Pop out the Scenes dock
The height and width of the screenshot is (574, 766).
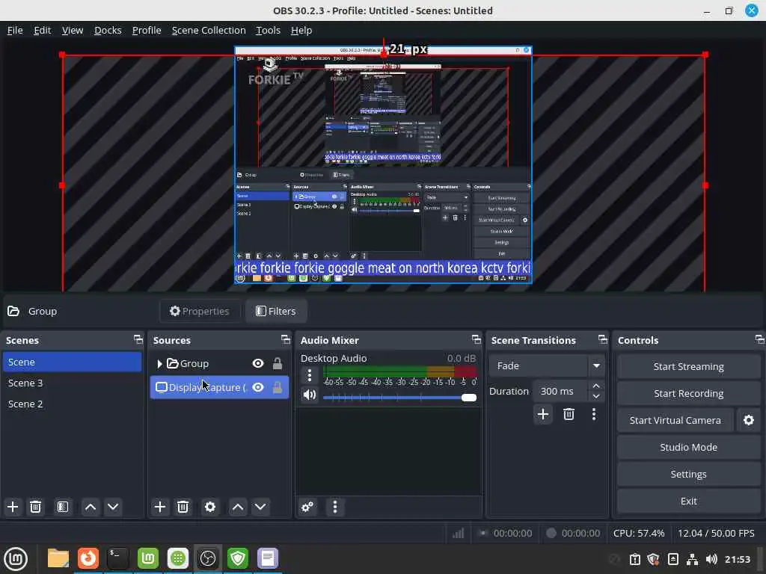pos(138,339)
